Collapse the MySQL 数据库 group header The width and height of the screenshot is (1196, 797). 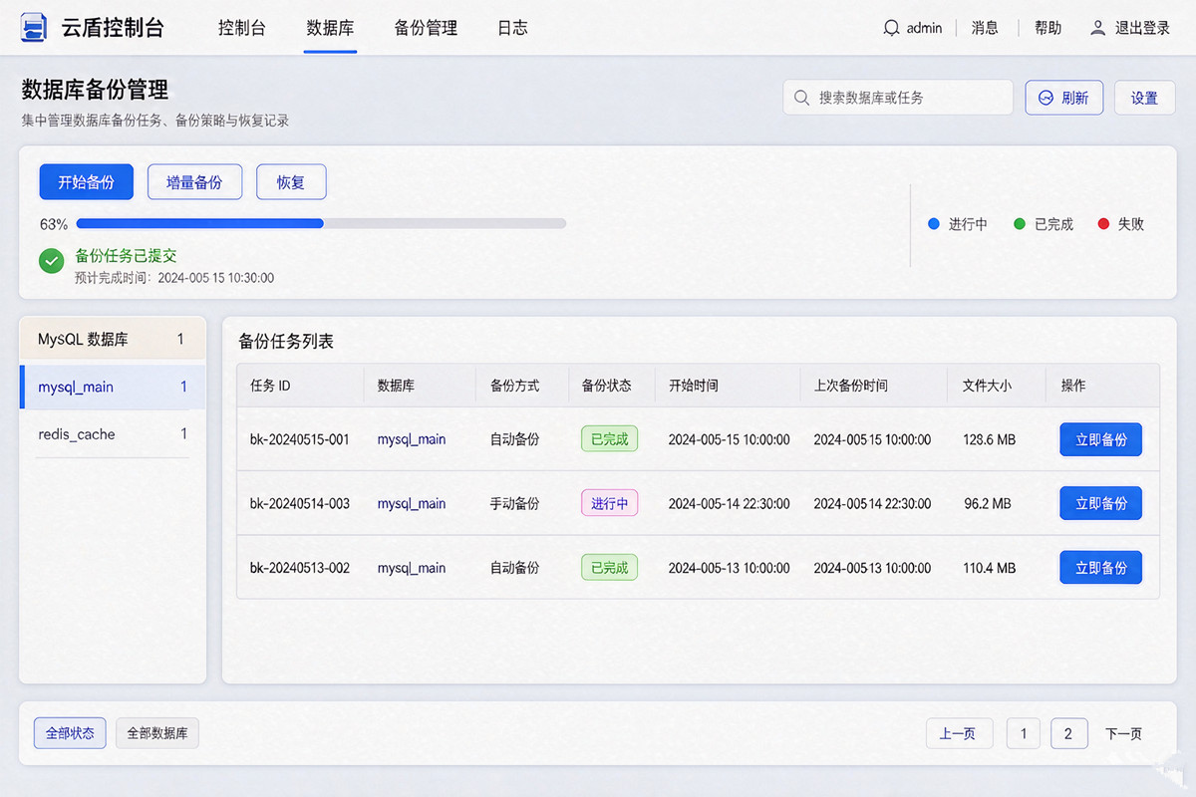[113, 339]
